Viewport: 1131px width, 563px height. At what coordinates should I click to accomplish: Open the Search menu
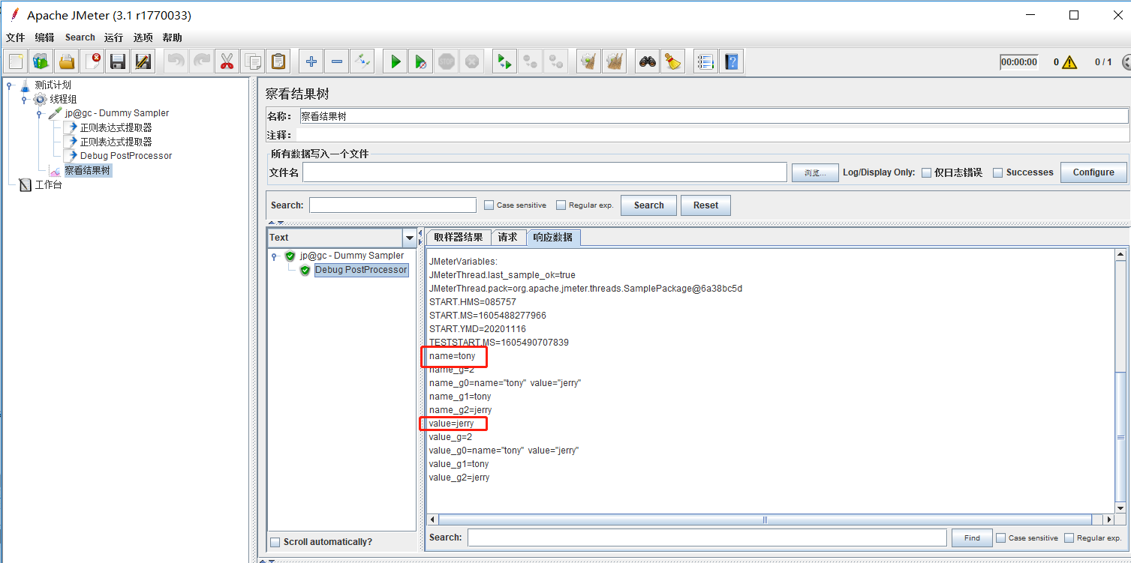pyautogui.click(x=80, y=37)
